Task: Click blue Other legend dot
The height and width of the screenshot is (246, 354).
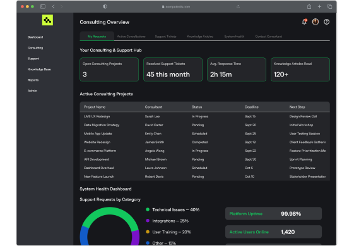Action: pyautogui.click(x=148, y=243)
